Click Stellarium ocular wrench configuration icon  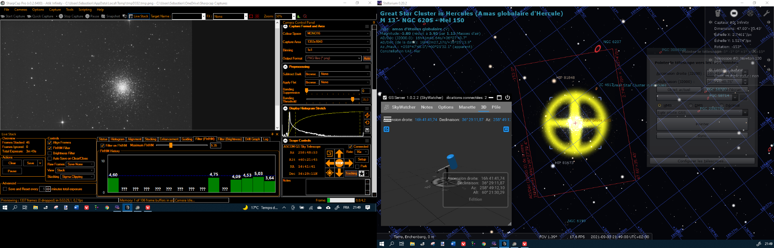[x=766, y=13]
